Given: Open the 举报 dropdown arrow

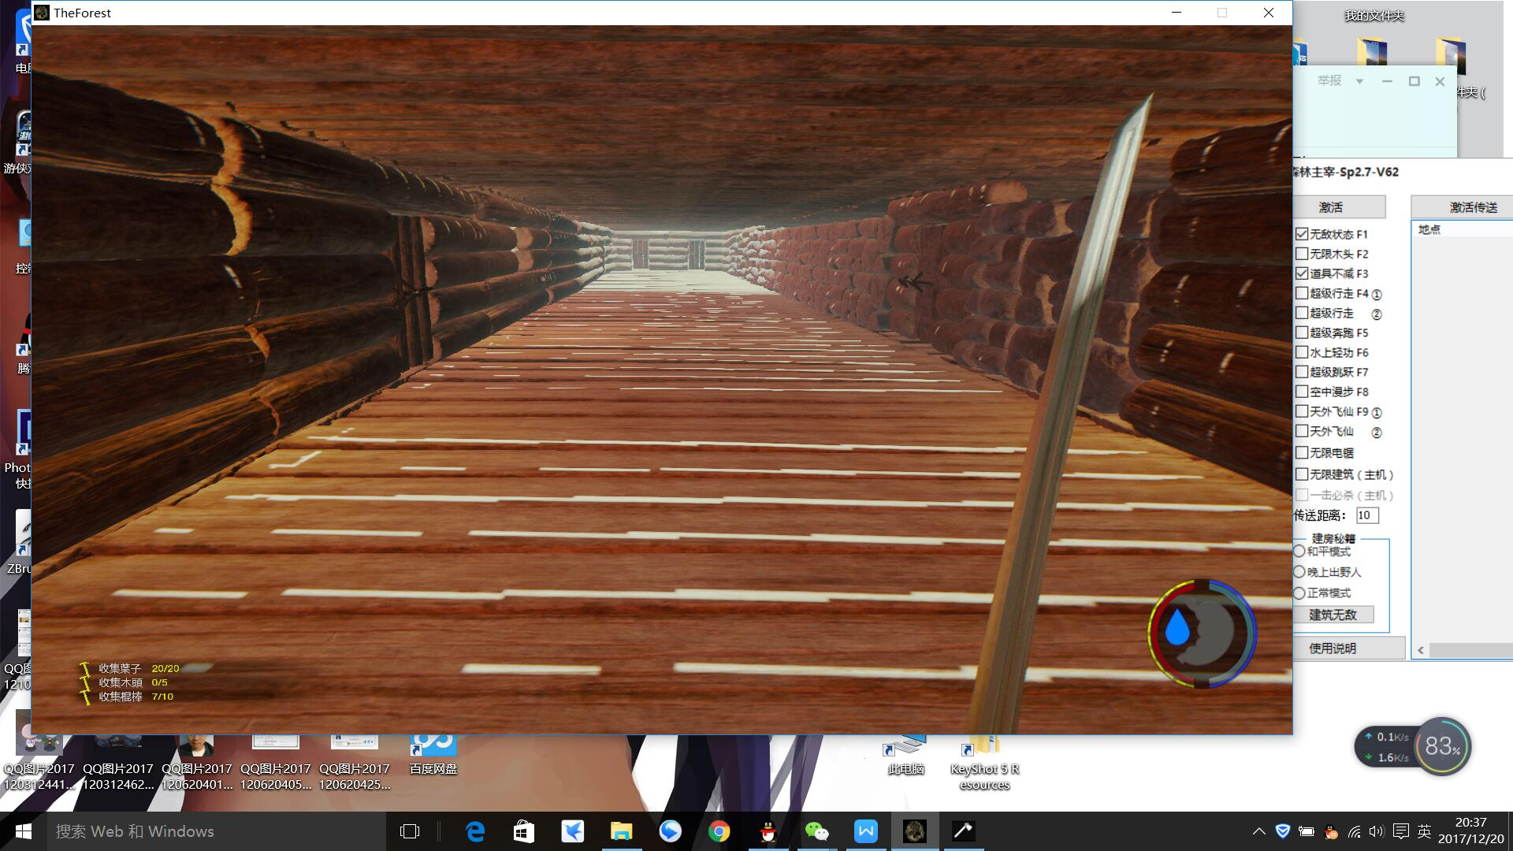Looking at the screenshot, I should [x=1359, y=81].
